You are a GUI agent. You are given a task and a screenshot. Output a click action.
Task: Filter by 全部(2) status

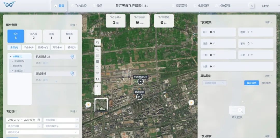[x=14, y=47]
